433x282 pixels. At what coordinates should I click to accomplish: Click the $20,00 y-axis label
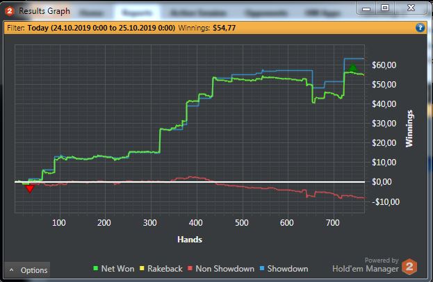tap(384, 143)
